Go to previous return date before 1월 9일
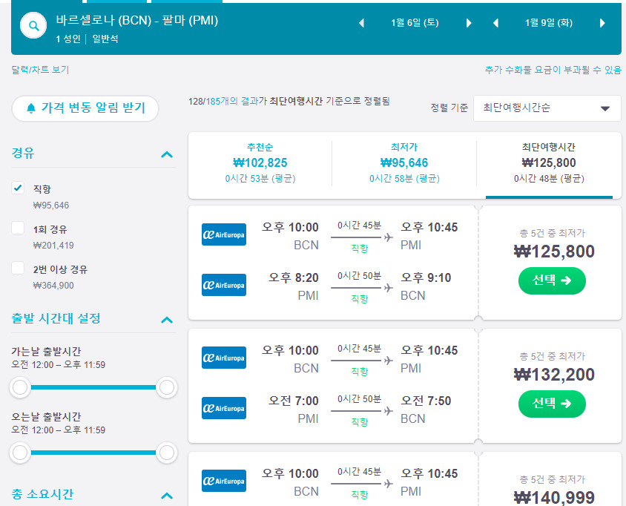 496,23
